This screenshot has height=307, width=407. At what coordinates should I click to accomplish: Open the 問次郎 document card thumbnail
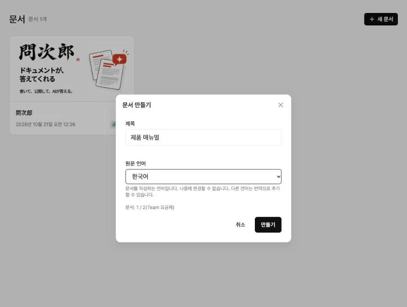(72, 69)
